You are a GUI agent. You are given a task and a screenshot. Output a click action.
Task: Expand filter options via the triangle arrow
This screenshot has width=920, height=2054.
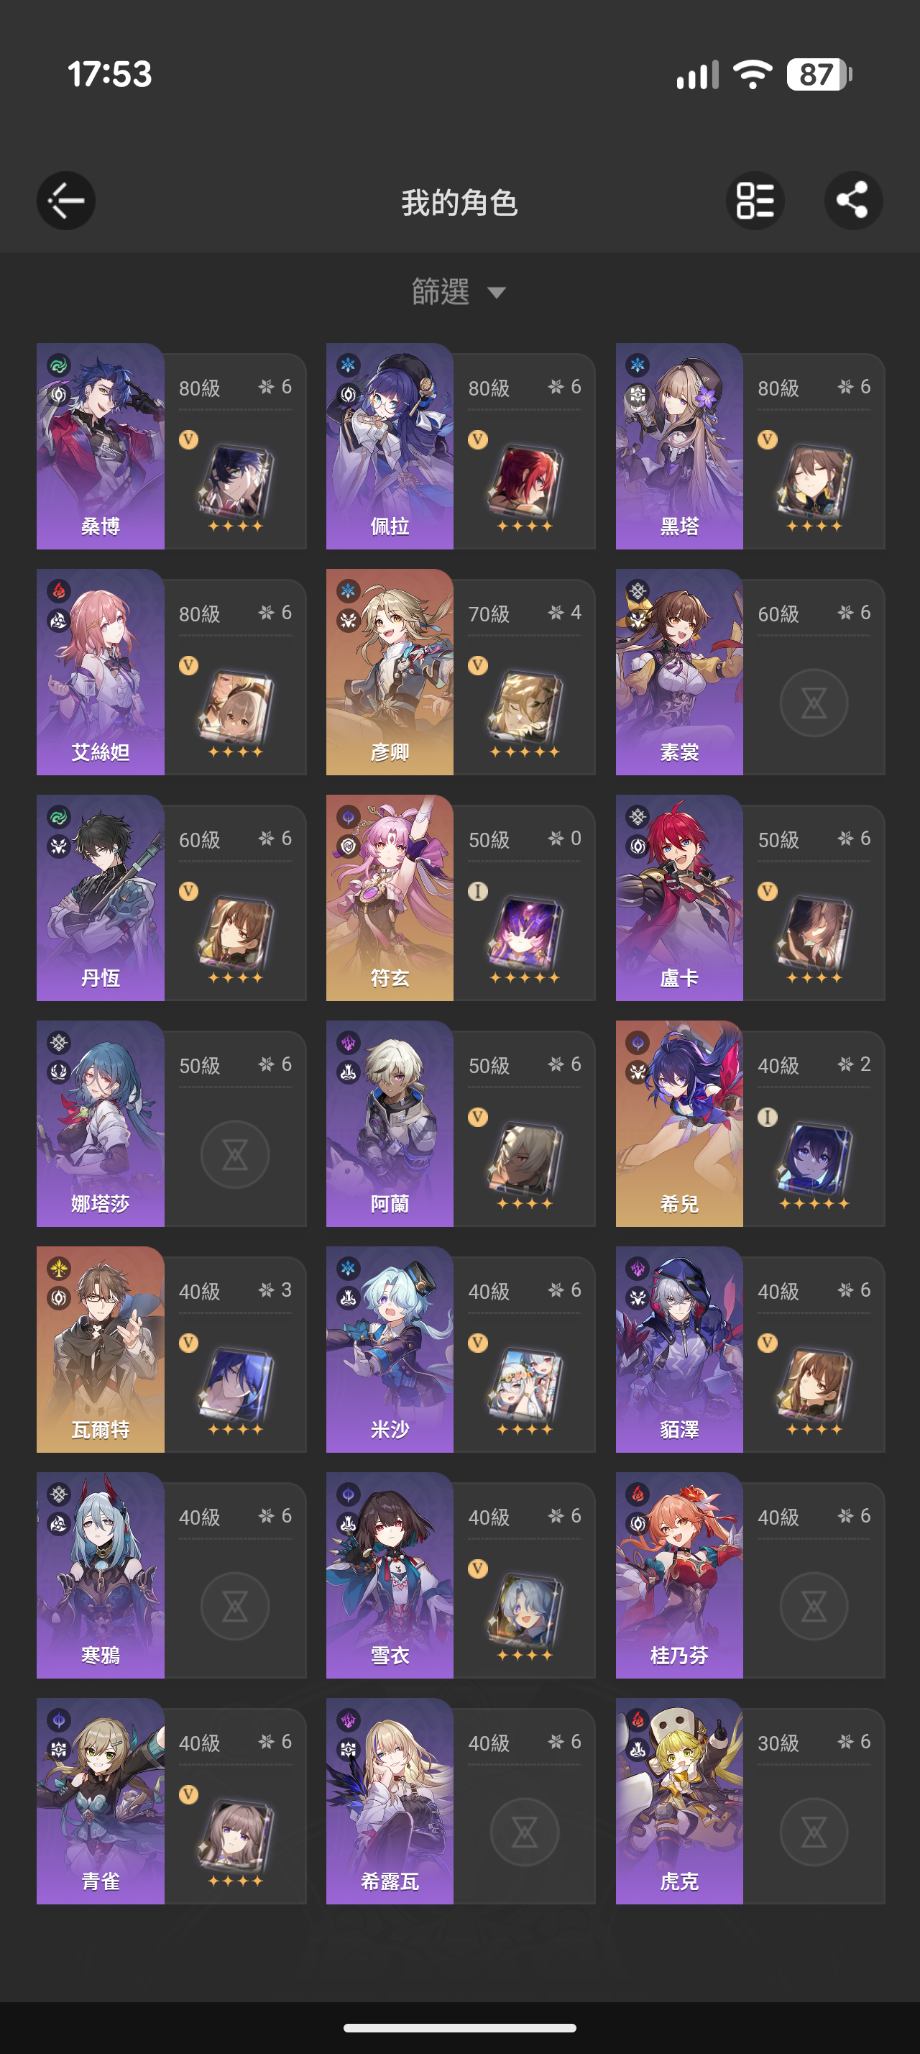click(496, 293)
